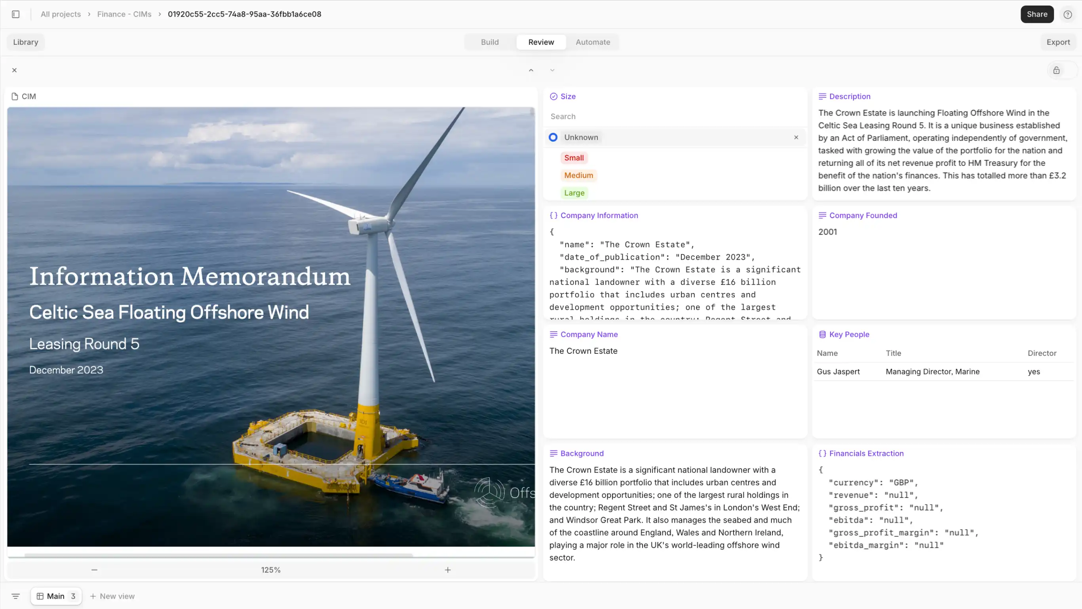The height and width of the screenshot is (609, 1082).
Task: Click the Description text field icon
Action: pos(822,97)
